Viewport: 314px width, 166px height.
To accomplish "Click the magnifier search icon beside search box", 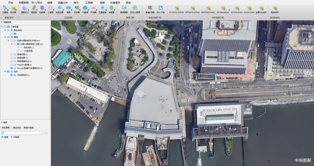I will (46, 133).
